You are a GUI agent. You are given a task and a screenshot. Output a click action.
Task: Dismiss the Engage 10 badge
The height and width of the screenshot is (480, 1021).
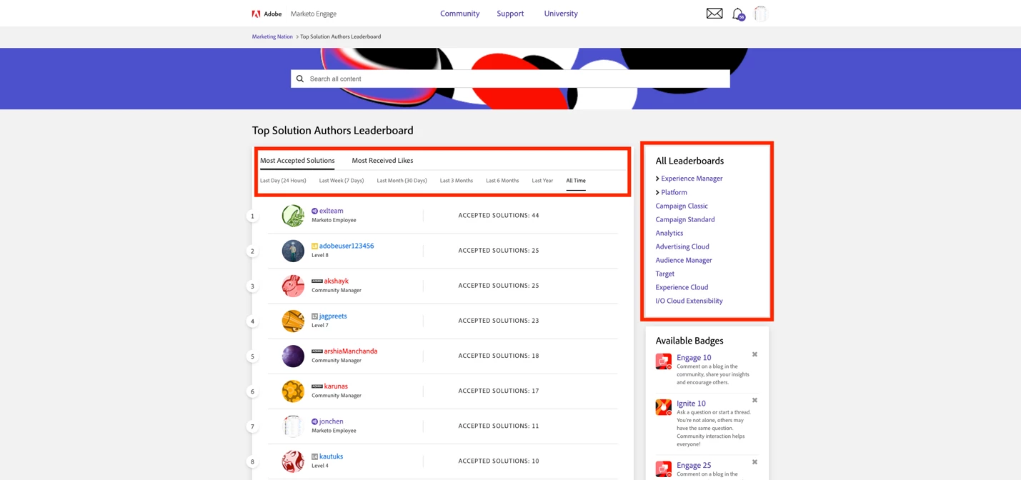click(754, 354)
